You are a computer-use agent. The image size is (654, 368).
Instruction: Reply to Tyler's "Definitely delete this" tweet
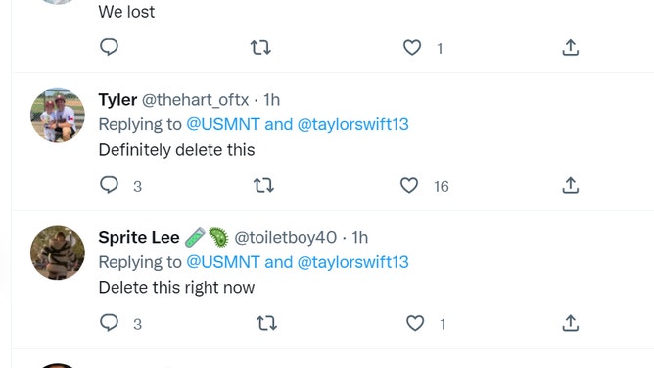click(x=110, y=185)
